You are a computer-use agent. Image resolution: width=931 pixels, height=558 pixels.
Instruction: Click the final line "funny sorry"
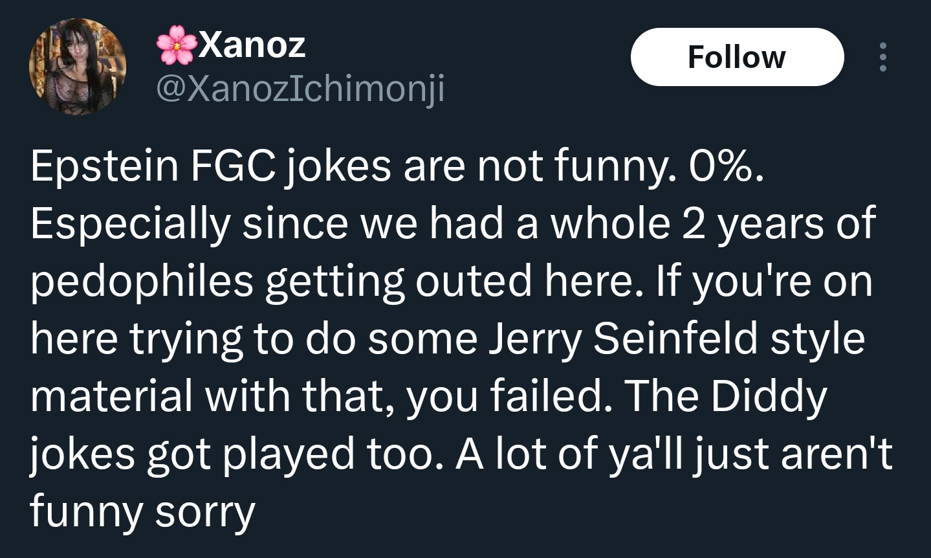142,511
